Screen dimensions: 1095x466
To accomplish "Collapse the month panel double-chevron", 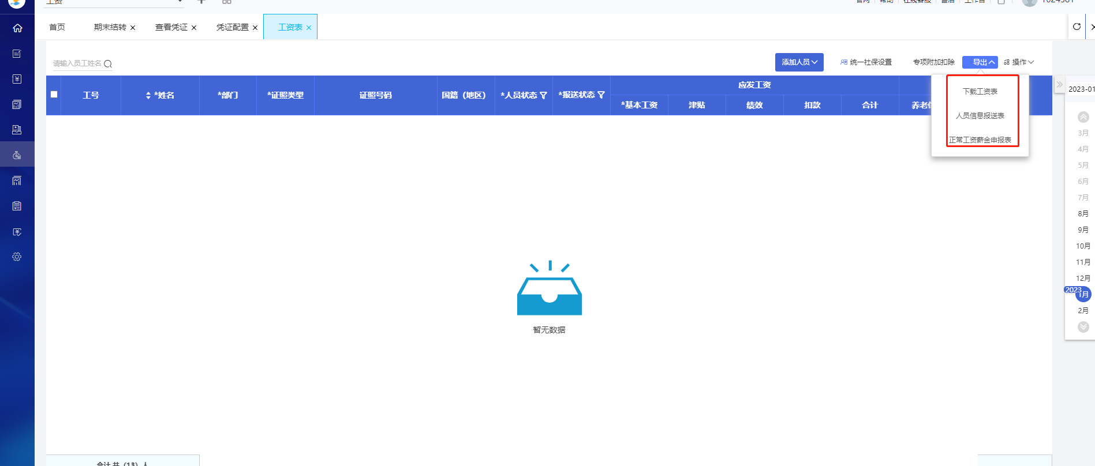I will tap(1059, 84).
